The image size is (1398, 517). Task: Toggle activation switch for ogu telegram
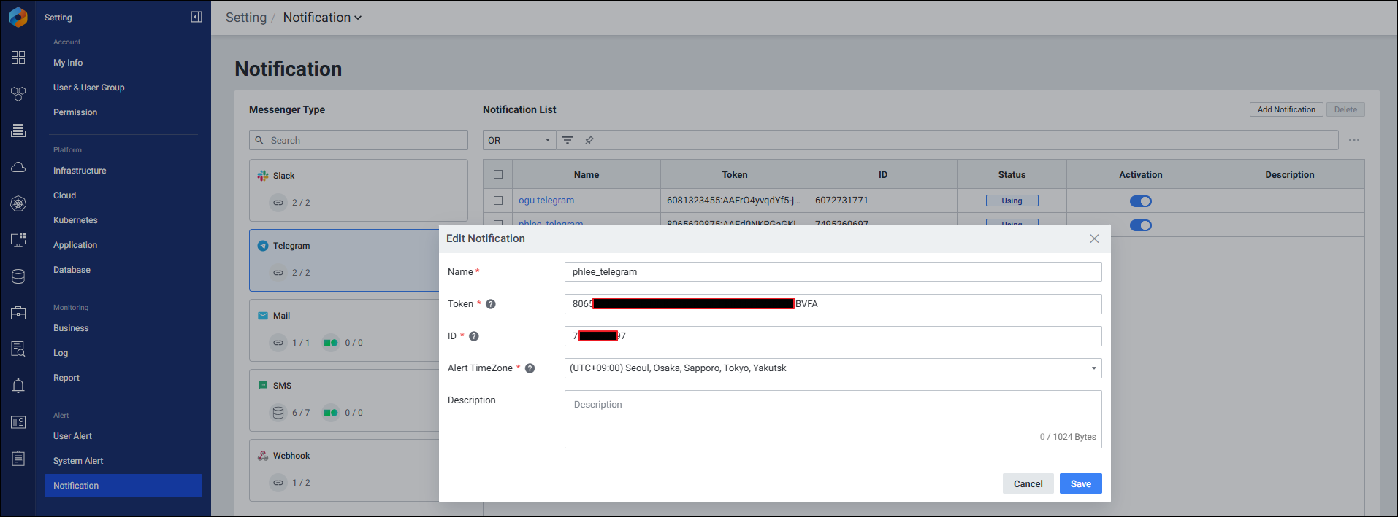coord(1140,201)
